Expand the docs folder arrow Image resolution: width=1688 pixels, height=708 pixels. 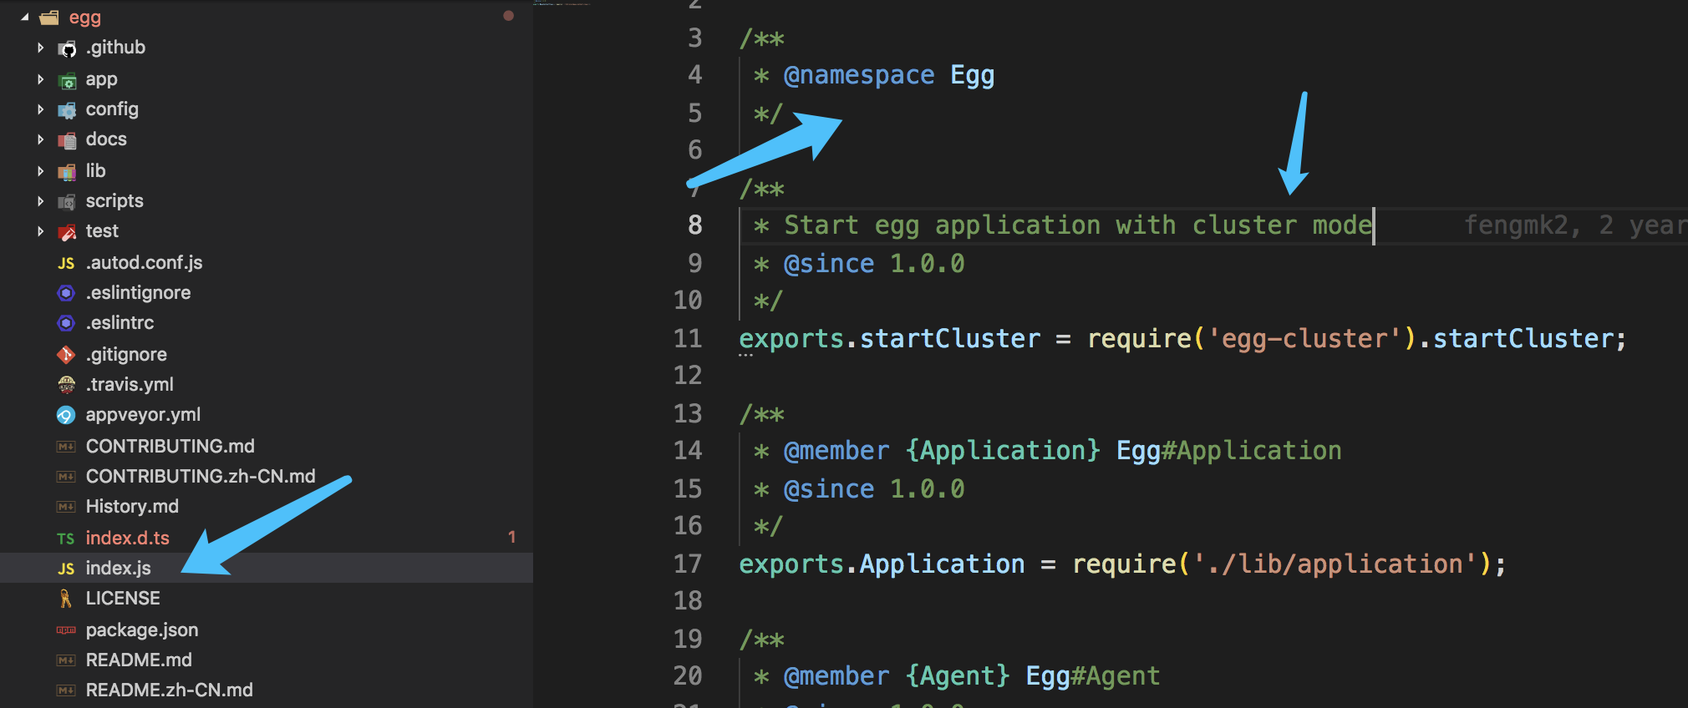click(x=40, y=139)
